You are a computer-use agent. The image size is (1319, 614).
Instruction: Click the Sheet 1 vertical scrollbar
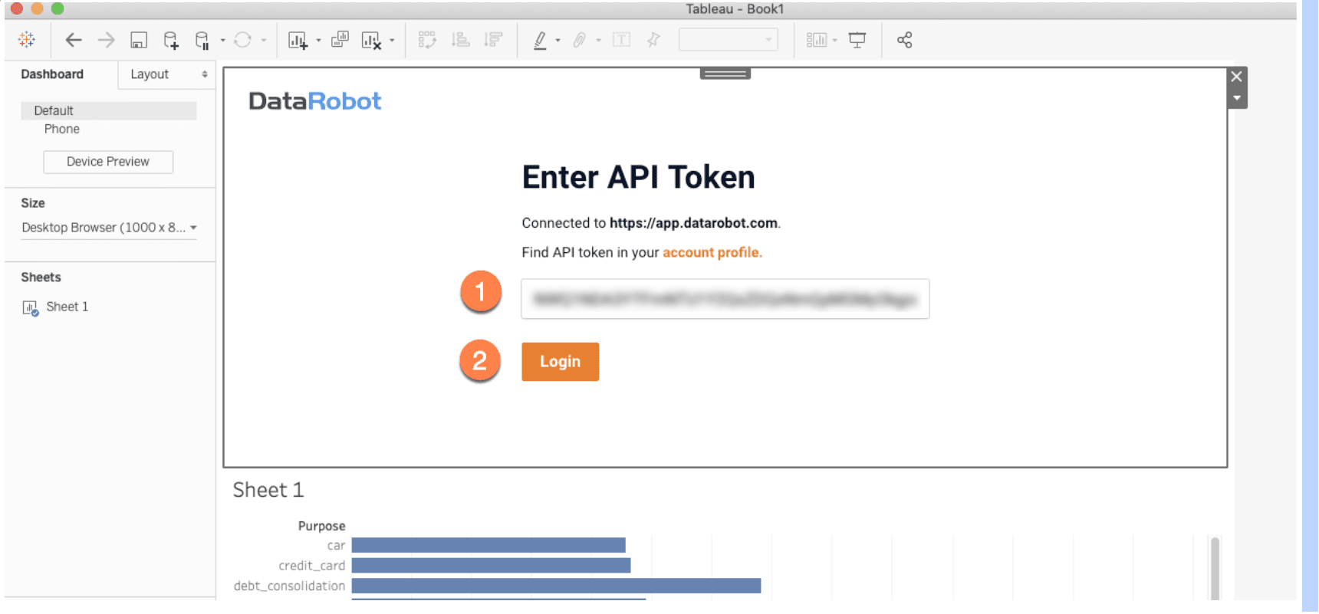click(x=1215, y=568)
